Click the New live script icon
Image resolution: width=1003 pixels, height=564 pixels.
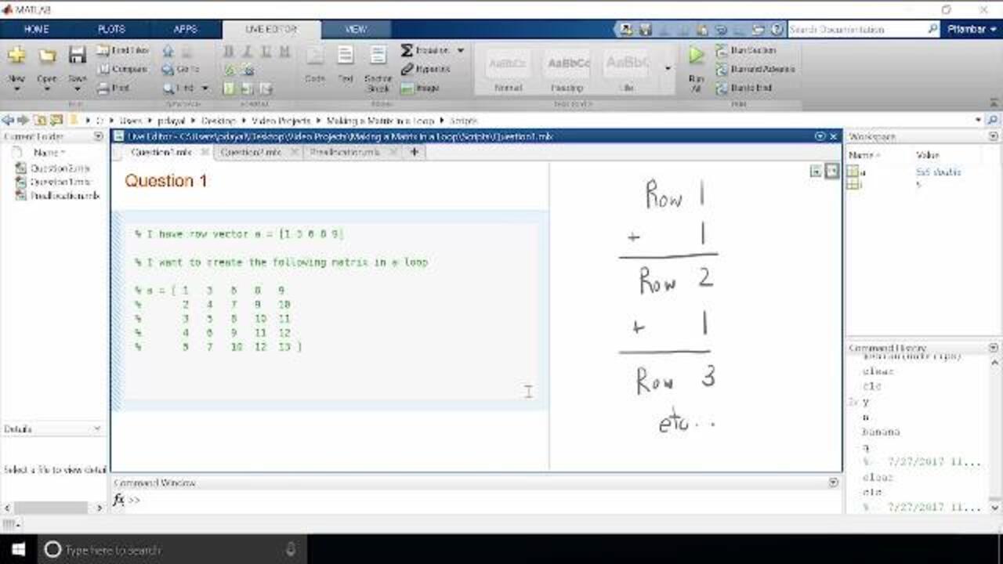tap(16, 56)
